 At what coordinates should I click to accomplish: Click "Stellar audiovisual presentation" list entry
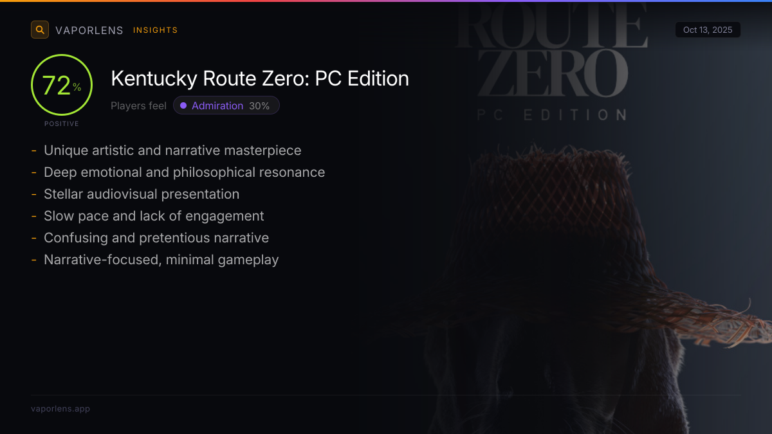(142, 194)
